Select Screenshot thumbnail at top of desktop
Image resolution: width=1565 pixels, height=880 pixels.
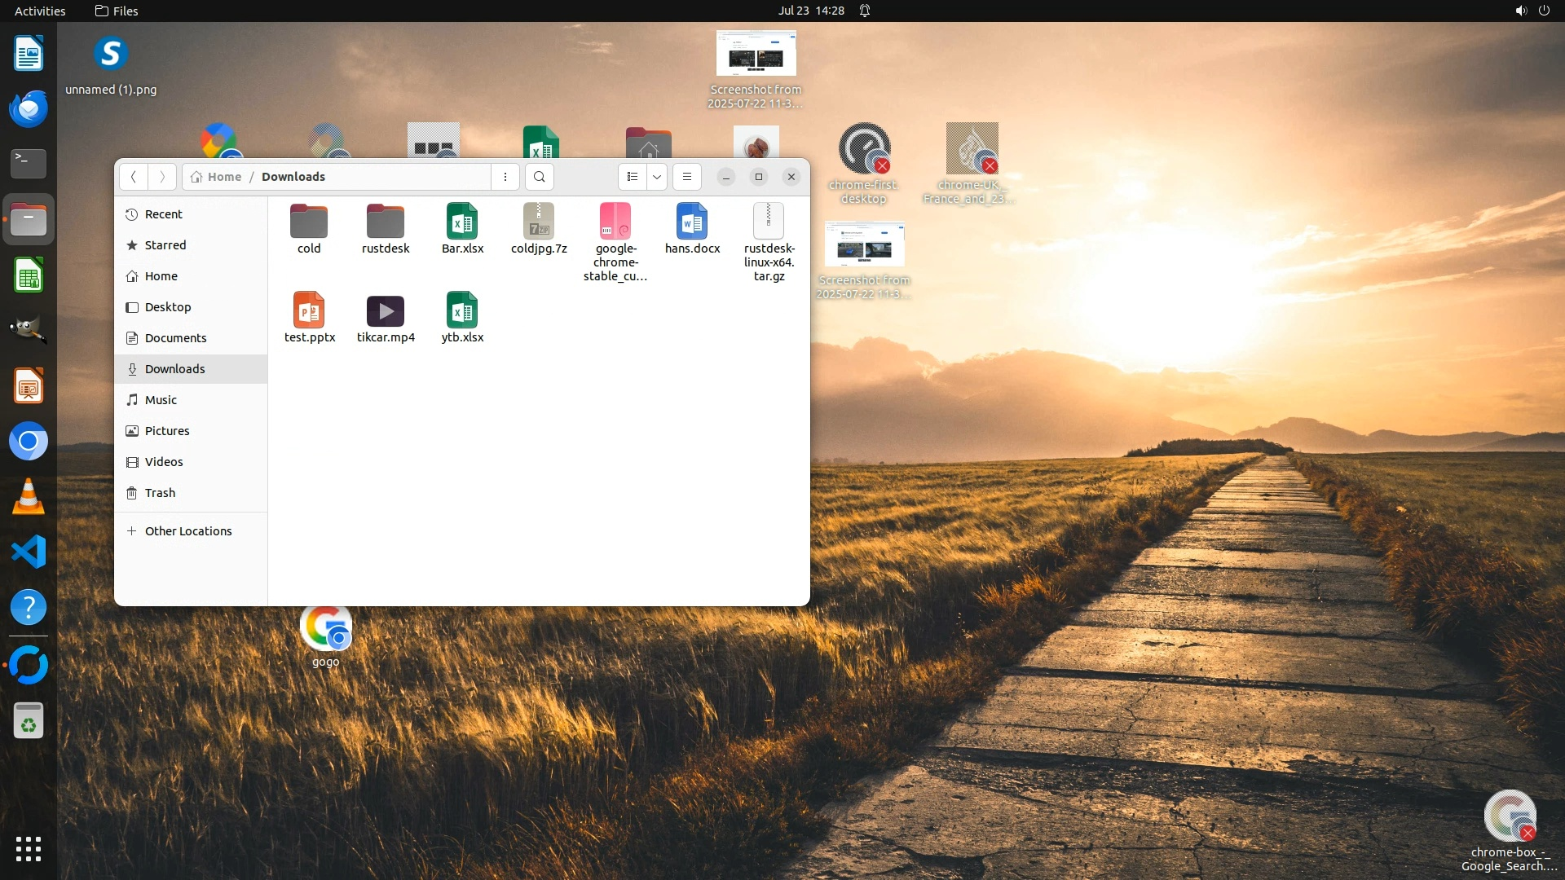click(x=756, y=55)
